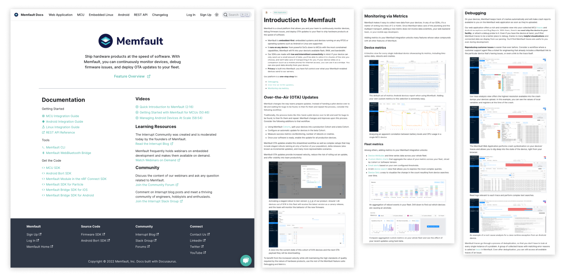The image size is (566, 277).
Task: Follow the Join the Community Forum link
Action: [155, 185]
